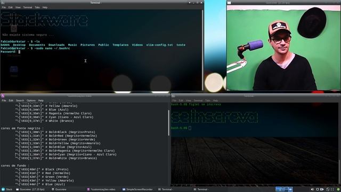Viewport: 341px width, 192px height.
Task: Click the 'Bold+Cyan' line in editor
Action: tap(66, 155)
